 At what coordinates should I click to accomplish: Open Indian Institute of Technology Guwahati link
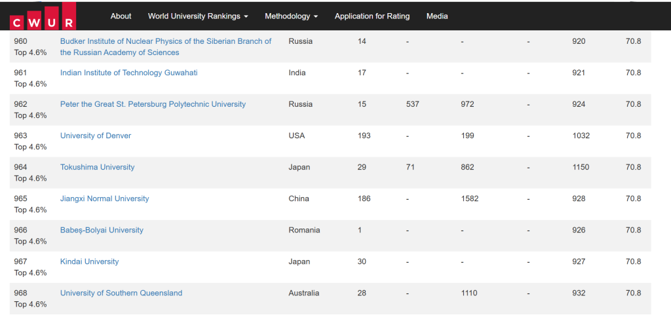point(129,73)
